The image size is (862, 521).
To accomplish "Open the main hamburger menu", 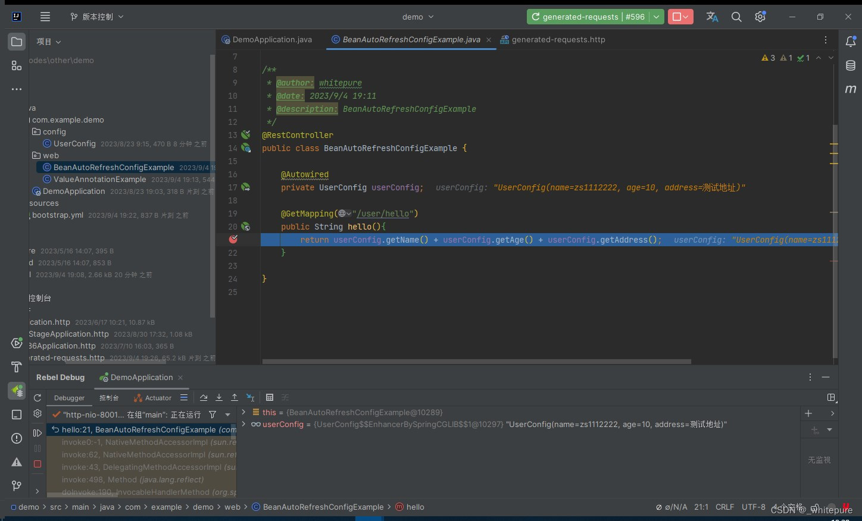I will [x=45, y=17].
